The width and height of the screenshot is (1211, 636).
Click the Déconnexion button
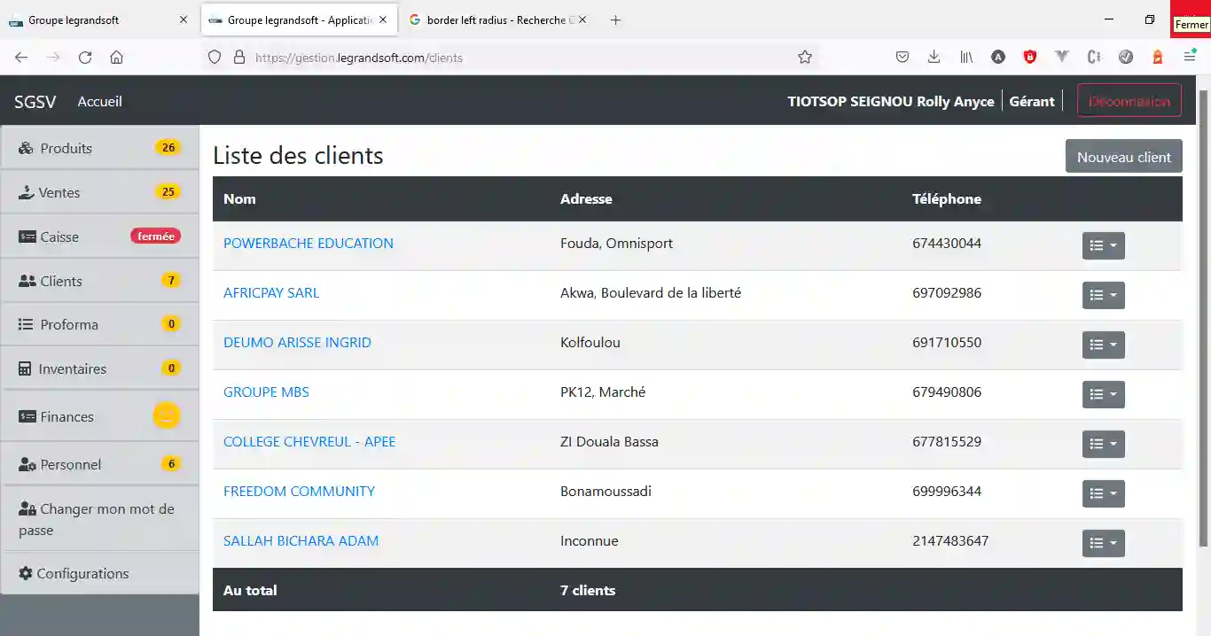tap(1129, 100)
